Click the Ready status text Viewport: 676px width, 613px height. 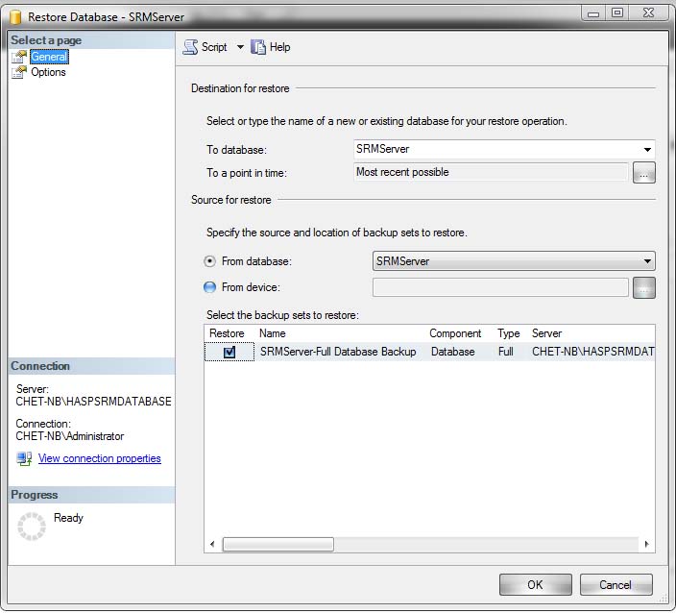click(68, 518)
